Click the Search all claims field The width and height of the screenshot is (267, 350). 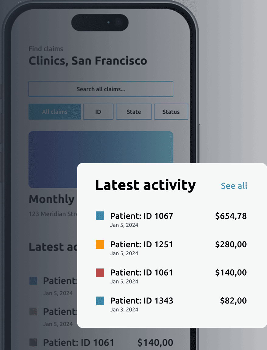[101, 89]
